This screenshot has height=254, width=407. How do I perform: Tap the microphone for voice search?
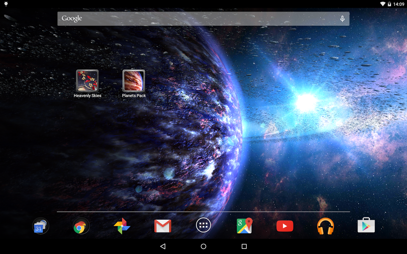(342, 19)
